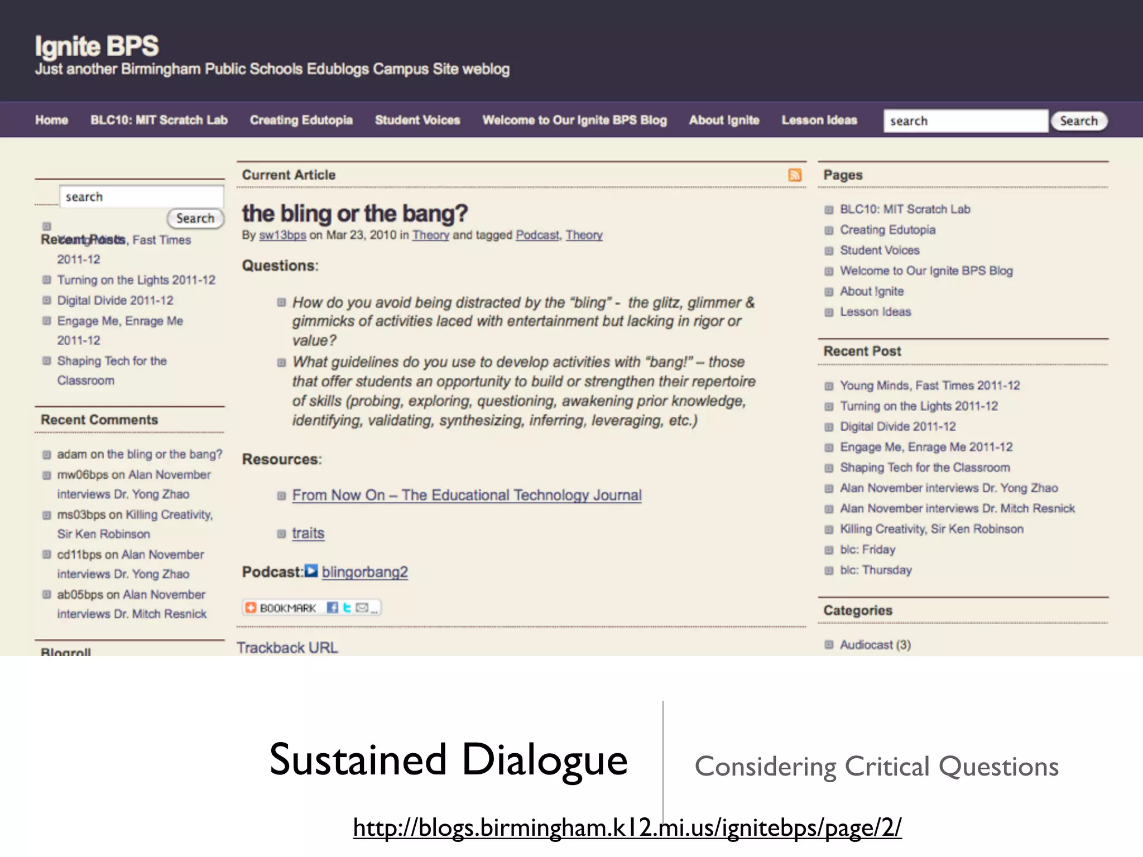Open the Theory tag link after Podcast

[x=584, y=235]
